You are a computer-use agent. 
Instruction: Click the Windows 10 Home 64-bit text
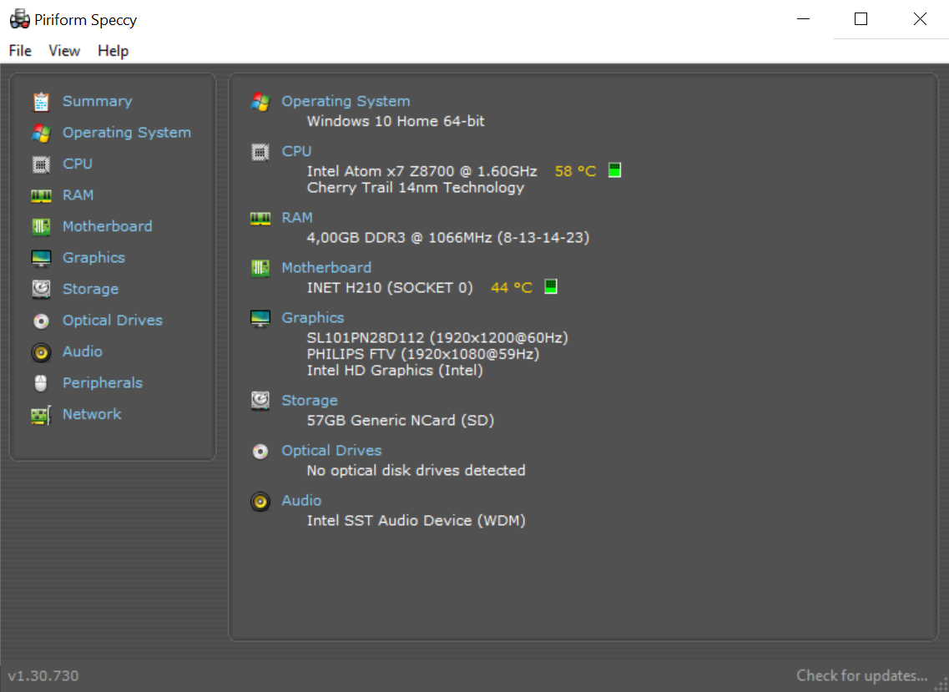(x=396, y=121)
